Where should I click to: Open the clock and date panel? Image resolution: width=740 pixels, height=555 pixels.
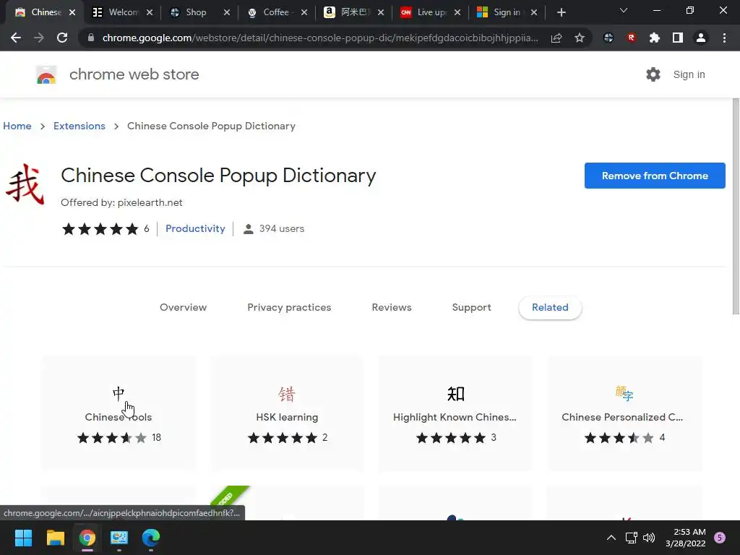[685, 538]
